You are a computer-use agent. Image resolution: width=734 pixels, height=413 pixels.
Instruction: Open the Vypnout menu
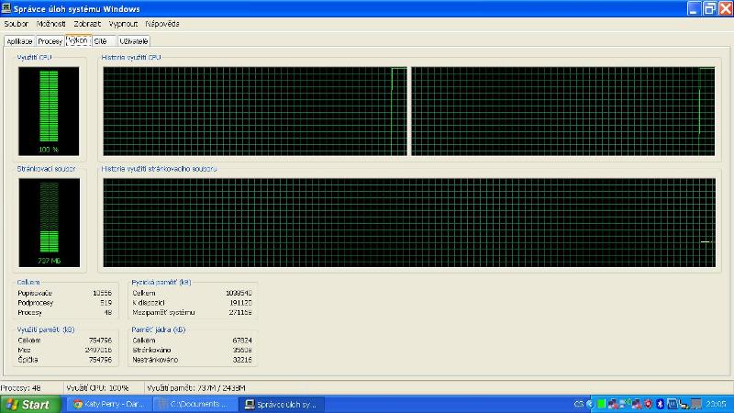coord(124,23)
